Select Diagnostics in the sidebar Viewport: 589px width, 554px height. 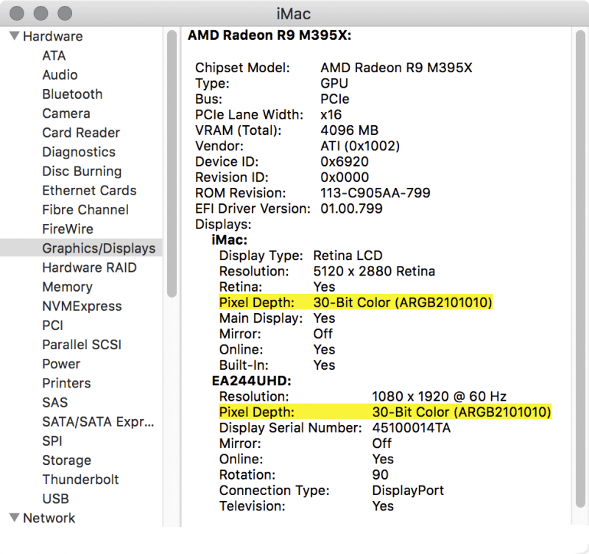pyautogui.click(x=79, y=152)
